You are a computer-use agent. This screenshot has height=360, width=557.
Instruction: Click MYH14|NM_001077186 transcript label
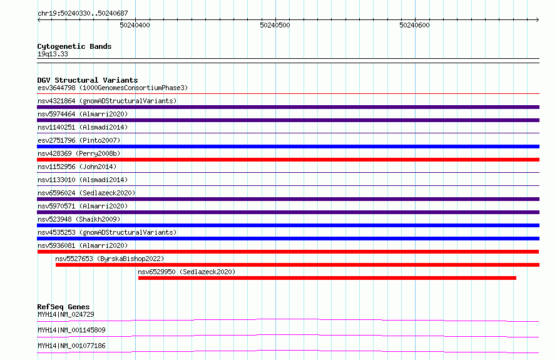(71, 346)
